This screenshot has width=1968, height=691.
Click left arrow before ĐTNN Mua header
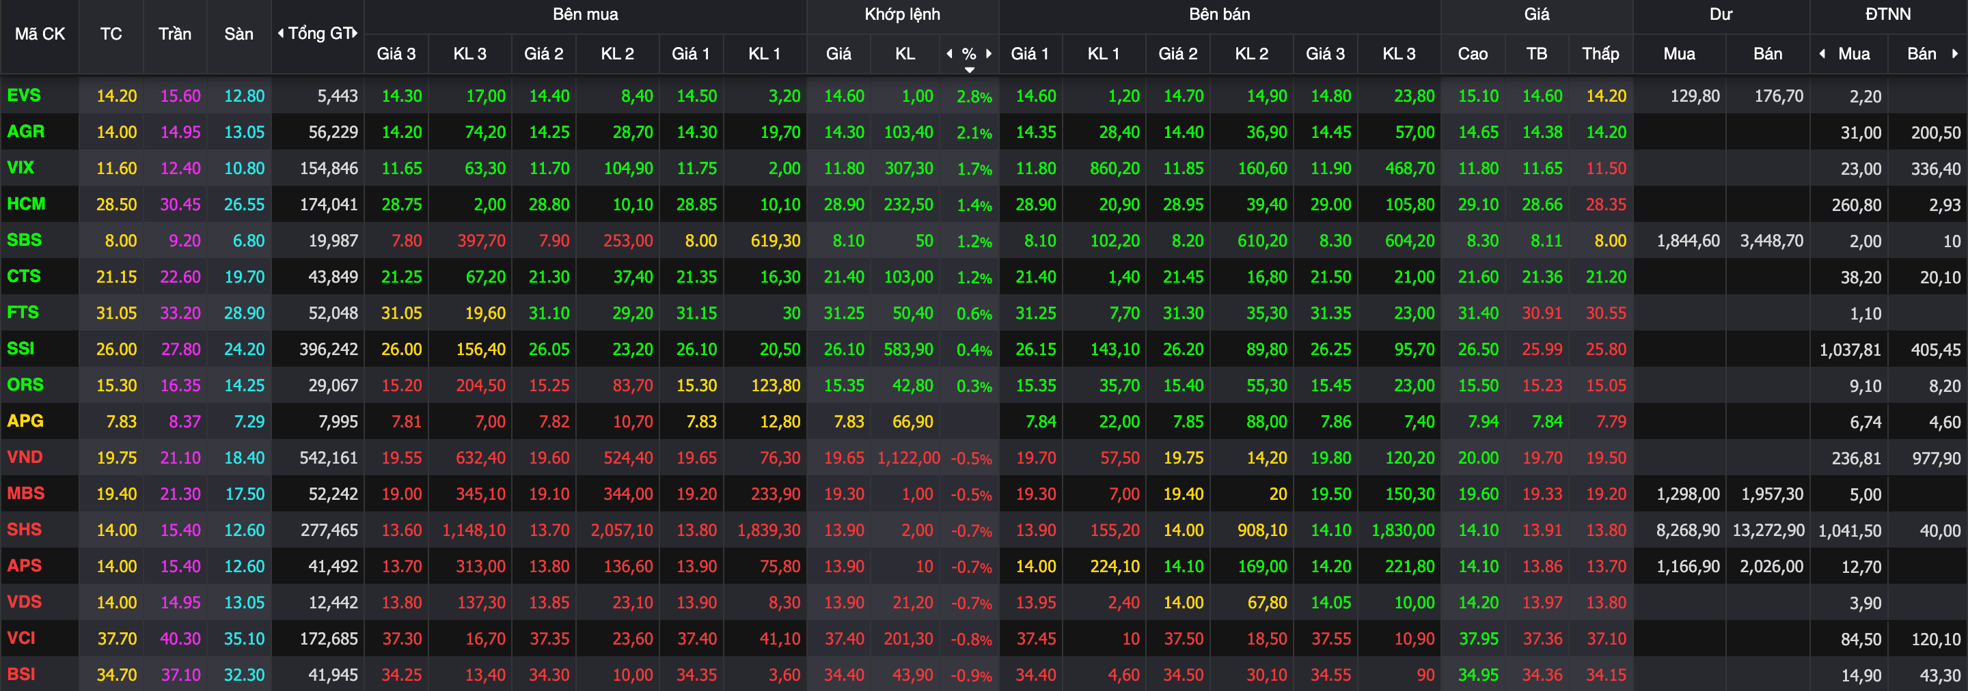point(1823,53)
